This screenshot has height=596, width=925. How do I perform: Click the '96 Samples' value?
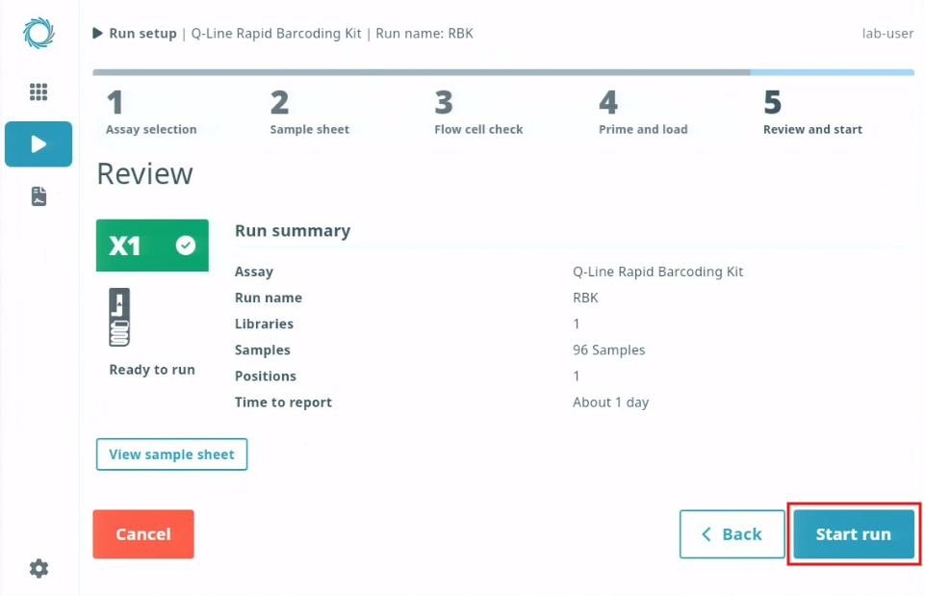tap(608, 350)
